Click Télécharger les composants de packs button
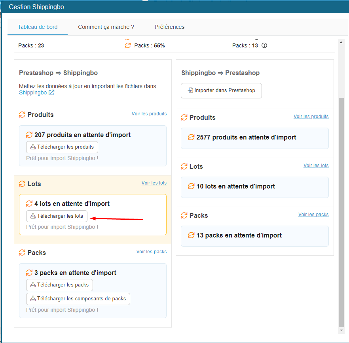The height and width of the screenshot is (343, 349). (x=78, y=299)
